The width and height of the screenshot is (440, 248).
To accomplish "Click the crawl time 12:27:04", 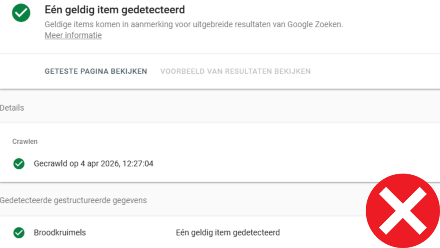I will coord(139,164).
